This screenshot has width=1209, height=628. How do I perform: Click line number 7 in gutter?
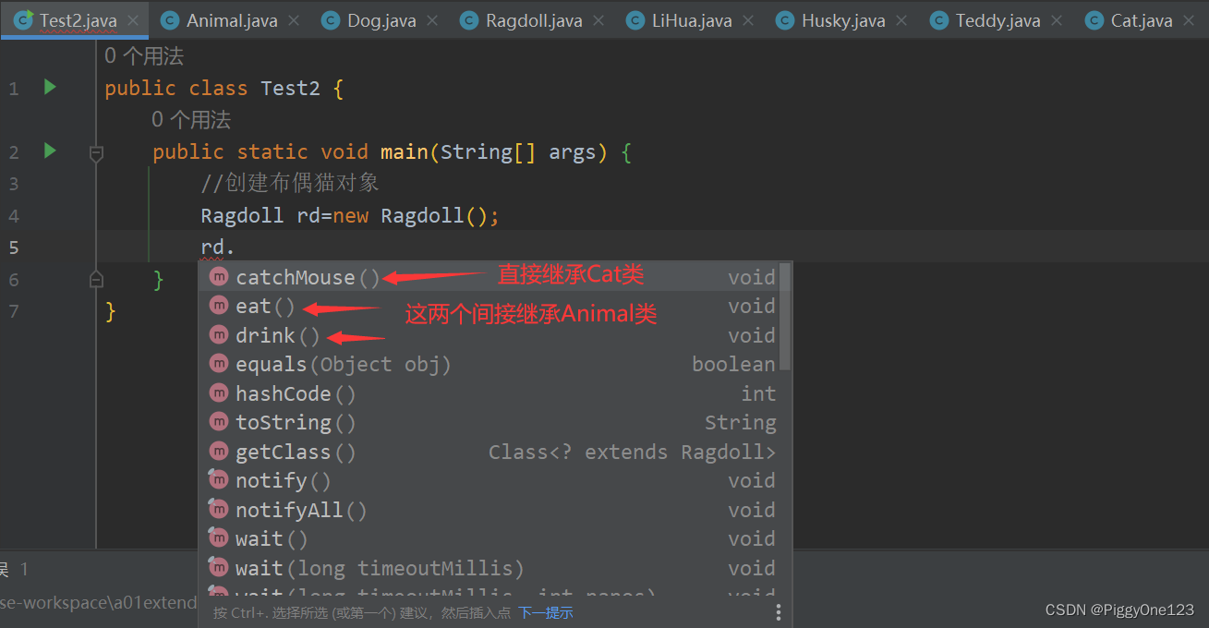[13, 311]
